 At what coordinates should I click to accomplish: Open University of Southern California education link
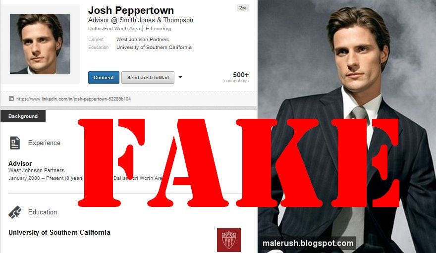[154, 48]
